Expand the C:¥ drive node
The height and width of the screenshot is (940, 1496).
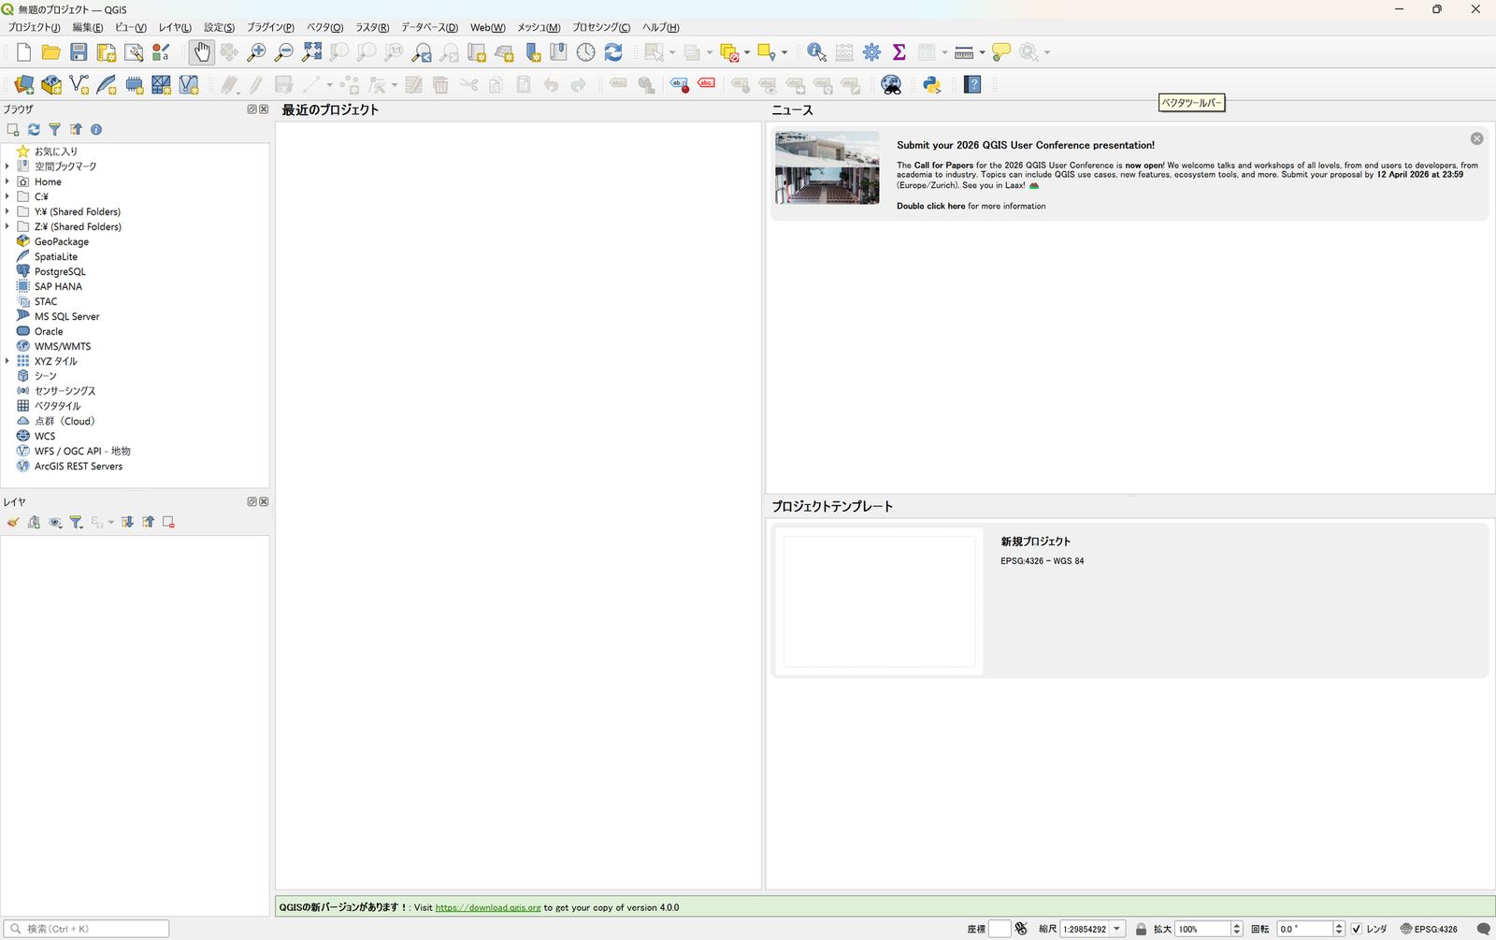tap(7, 196)
